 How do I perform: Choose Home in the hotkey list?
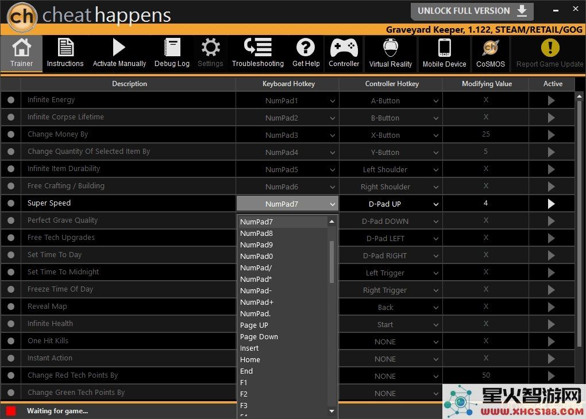tap(283, 360)
